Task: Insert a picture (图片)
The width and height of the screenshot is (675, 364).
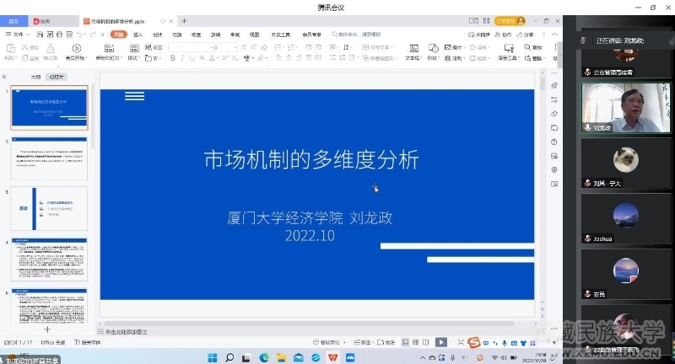Action: coord(453,47)
